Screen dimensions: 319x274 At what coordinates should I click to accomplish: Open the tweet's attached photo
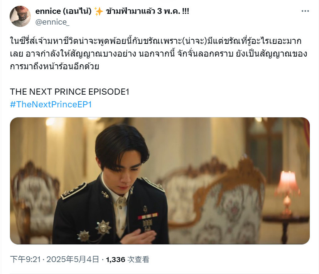click(160, 180)
